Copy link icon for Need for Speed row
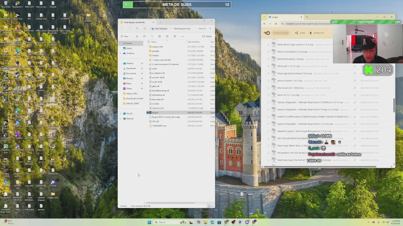 pos(355,131)
